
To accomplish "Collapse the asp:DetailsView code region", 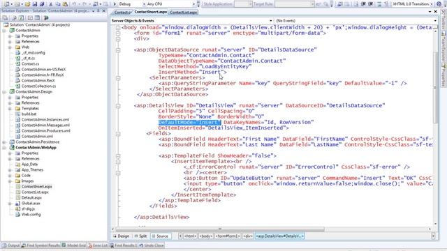I will (x=118, y=106).
